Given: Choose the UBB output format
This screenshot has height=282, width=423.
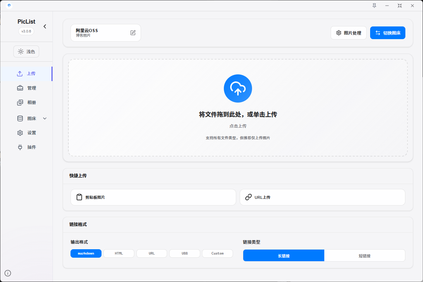Looking at the screenshot, I should pyautogui.click(x=185, y=253).
